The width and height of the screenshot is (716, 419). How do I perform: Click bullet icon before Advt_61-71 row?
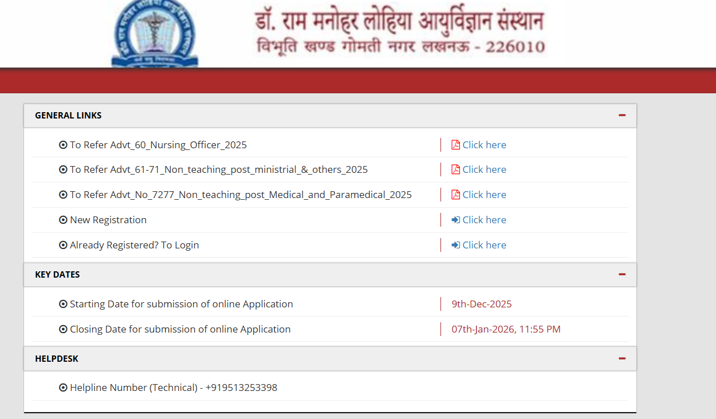click(x=63, y=169)
